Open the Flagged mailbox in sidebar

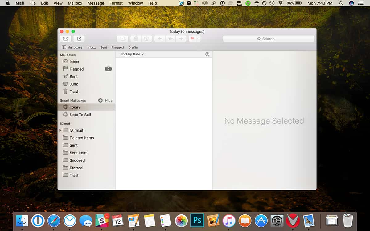tap(86, 69)
